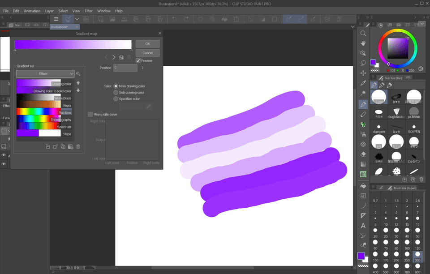
Task: Open gradient set wrench settings
Action: point(78,74)
